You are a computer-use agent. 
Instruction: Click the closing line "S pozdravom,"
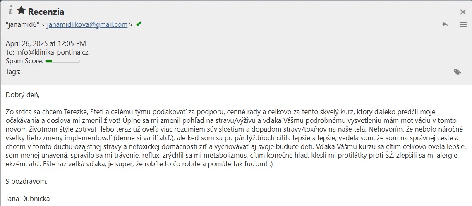click(x=27, y=182)
